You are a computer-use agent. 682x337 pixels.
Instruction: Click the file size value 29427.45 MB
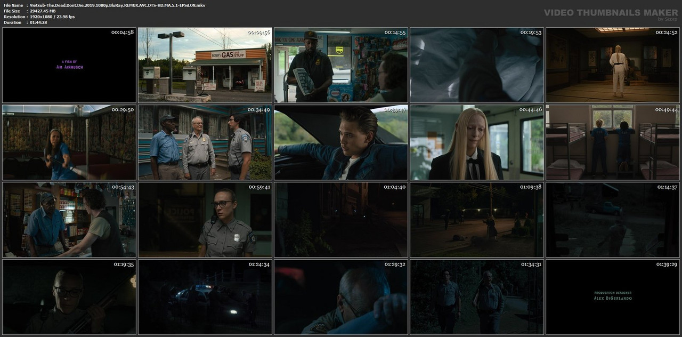pyautogui.click(x=46, y=11)
